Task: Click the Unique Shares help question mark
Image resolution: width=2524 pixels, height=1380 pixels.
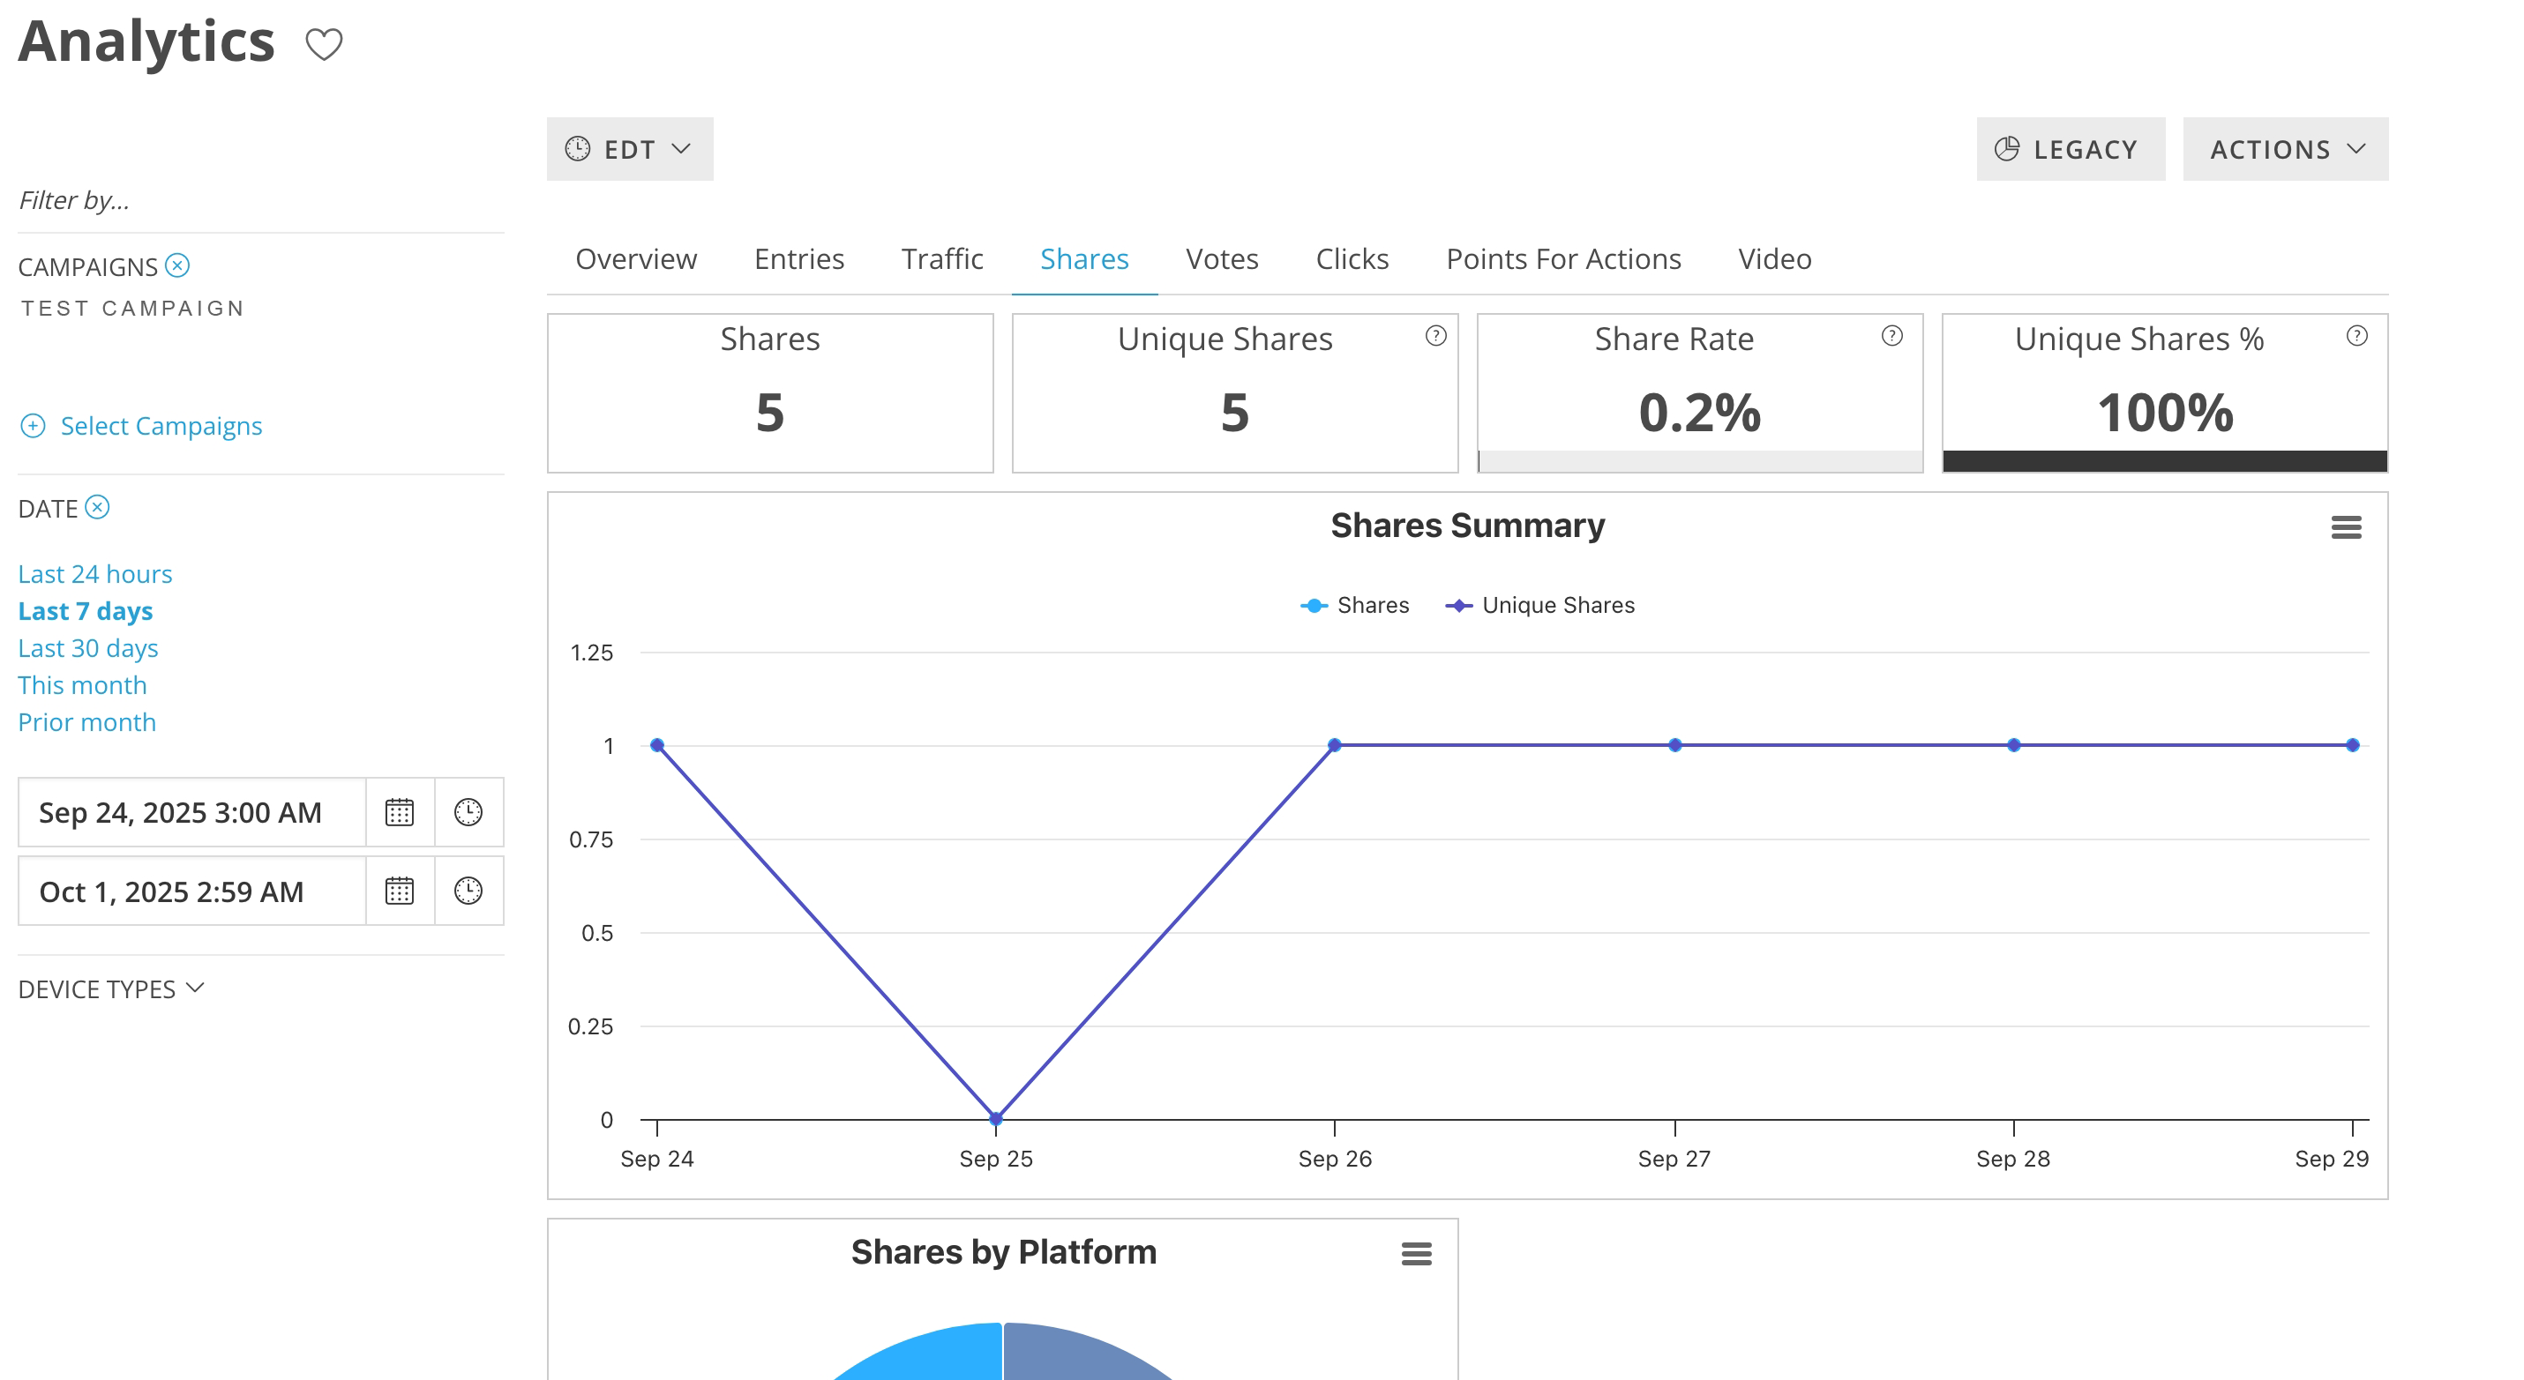Action: pyautogui.click(x=1434, y=336)
